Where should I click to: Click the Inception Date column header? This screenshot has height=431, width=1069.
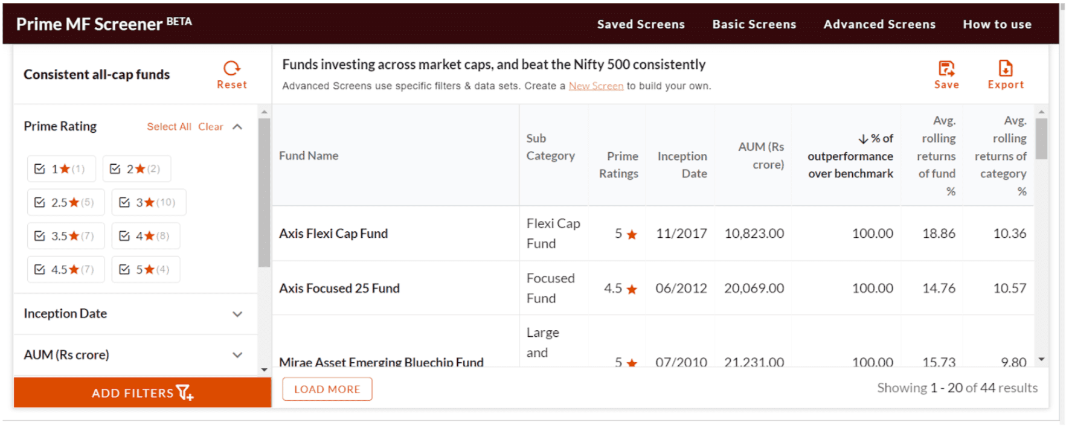pos(682,165)
